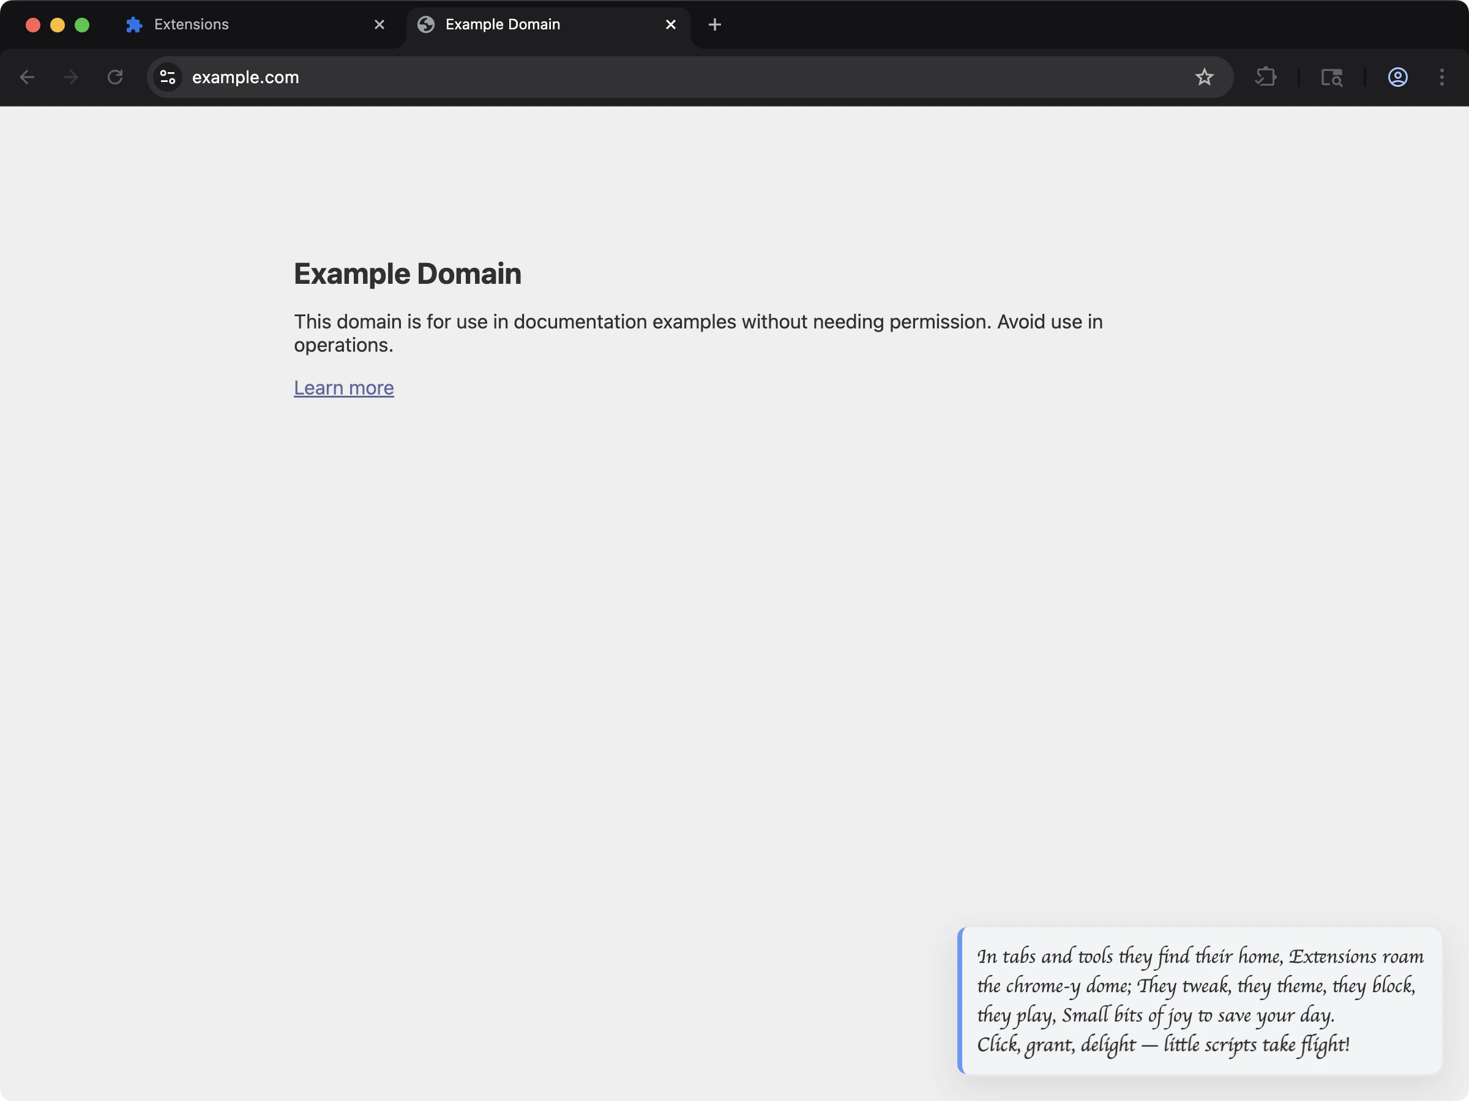Viewport: 1469px width, 1101px height.
Task: Open the Extensions puzzle-piece menu
Action: click(1266, 77)
